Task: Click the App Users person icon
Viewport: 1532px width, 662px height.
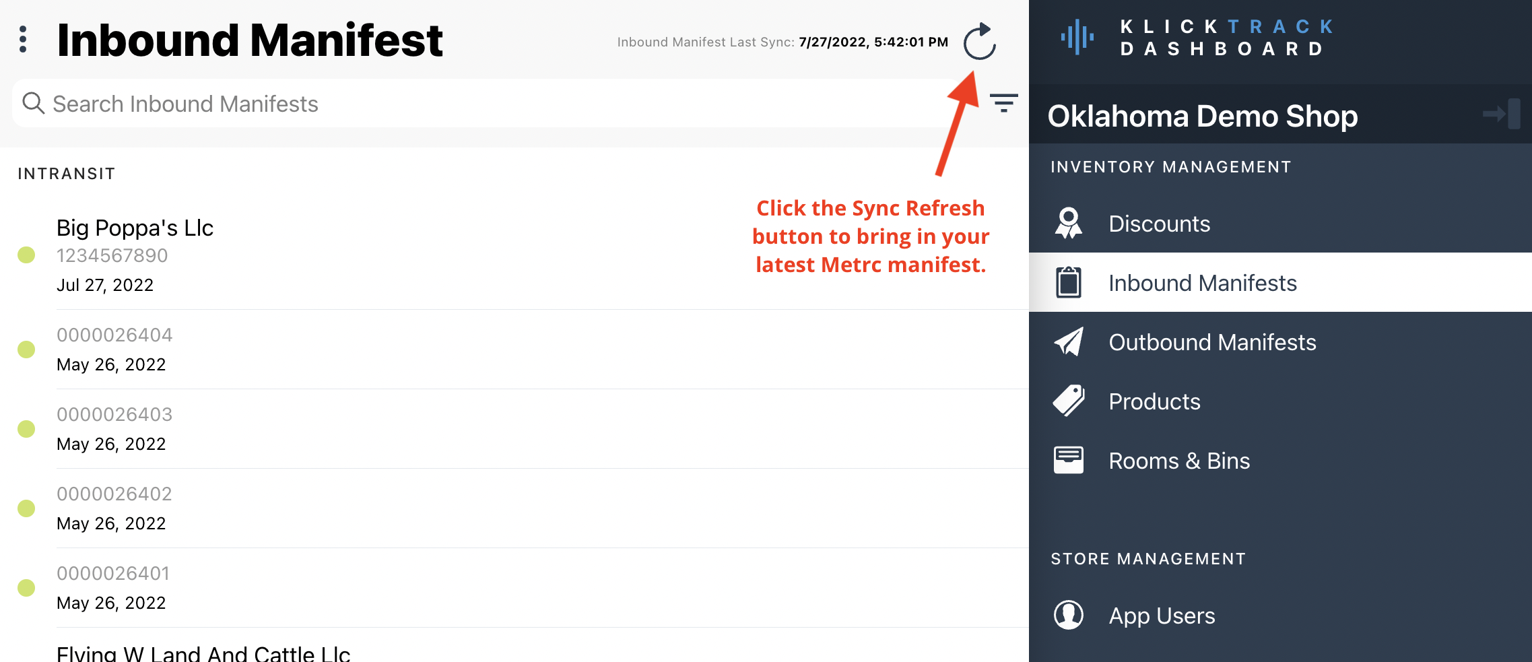Action: pos(1069,615)
